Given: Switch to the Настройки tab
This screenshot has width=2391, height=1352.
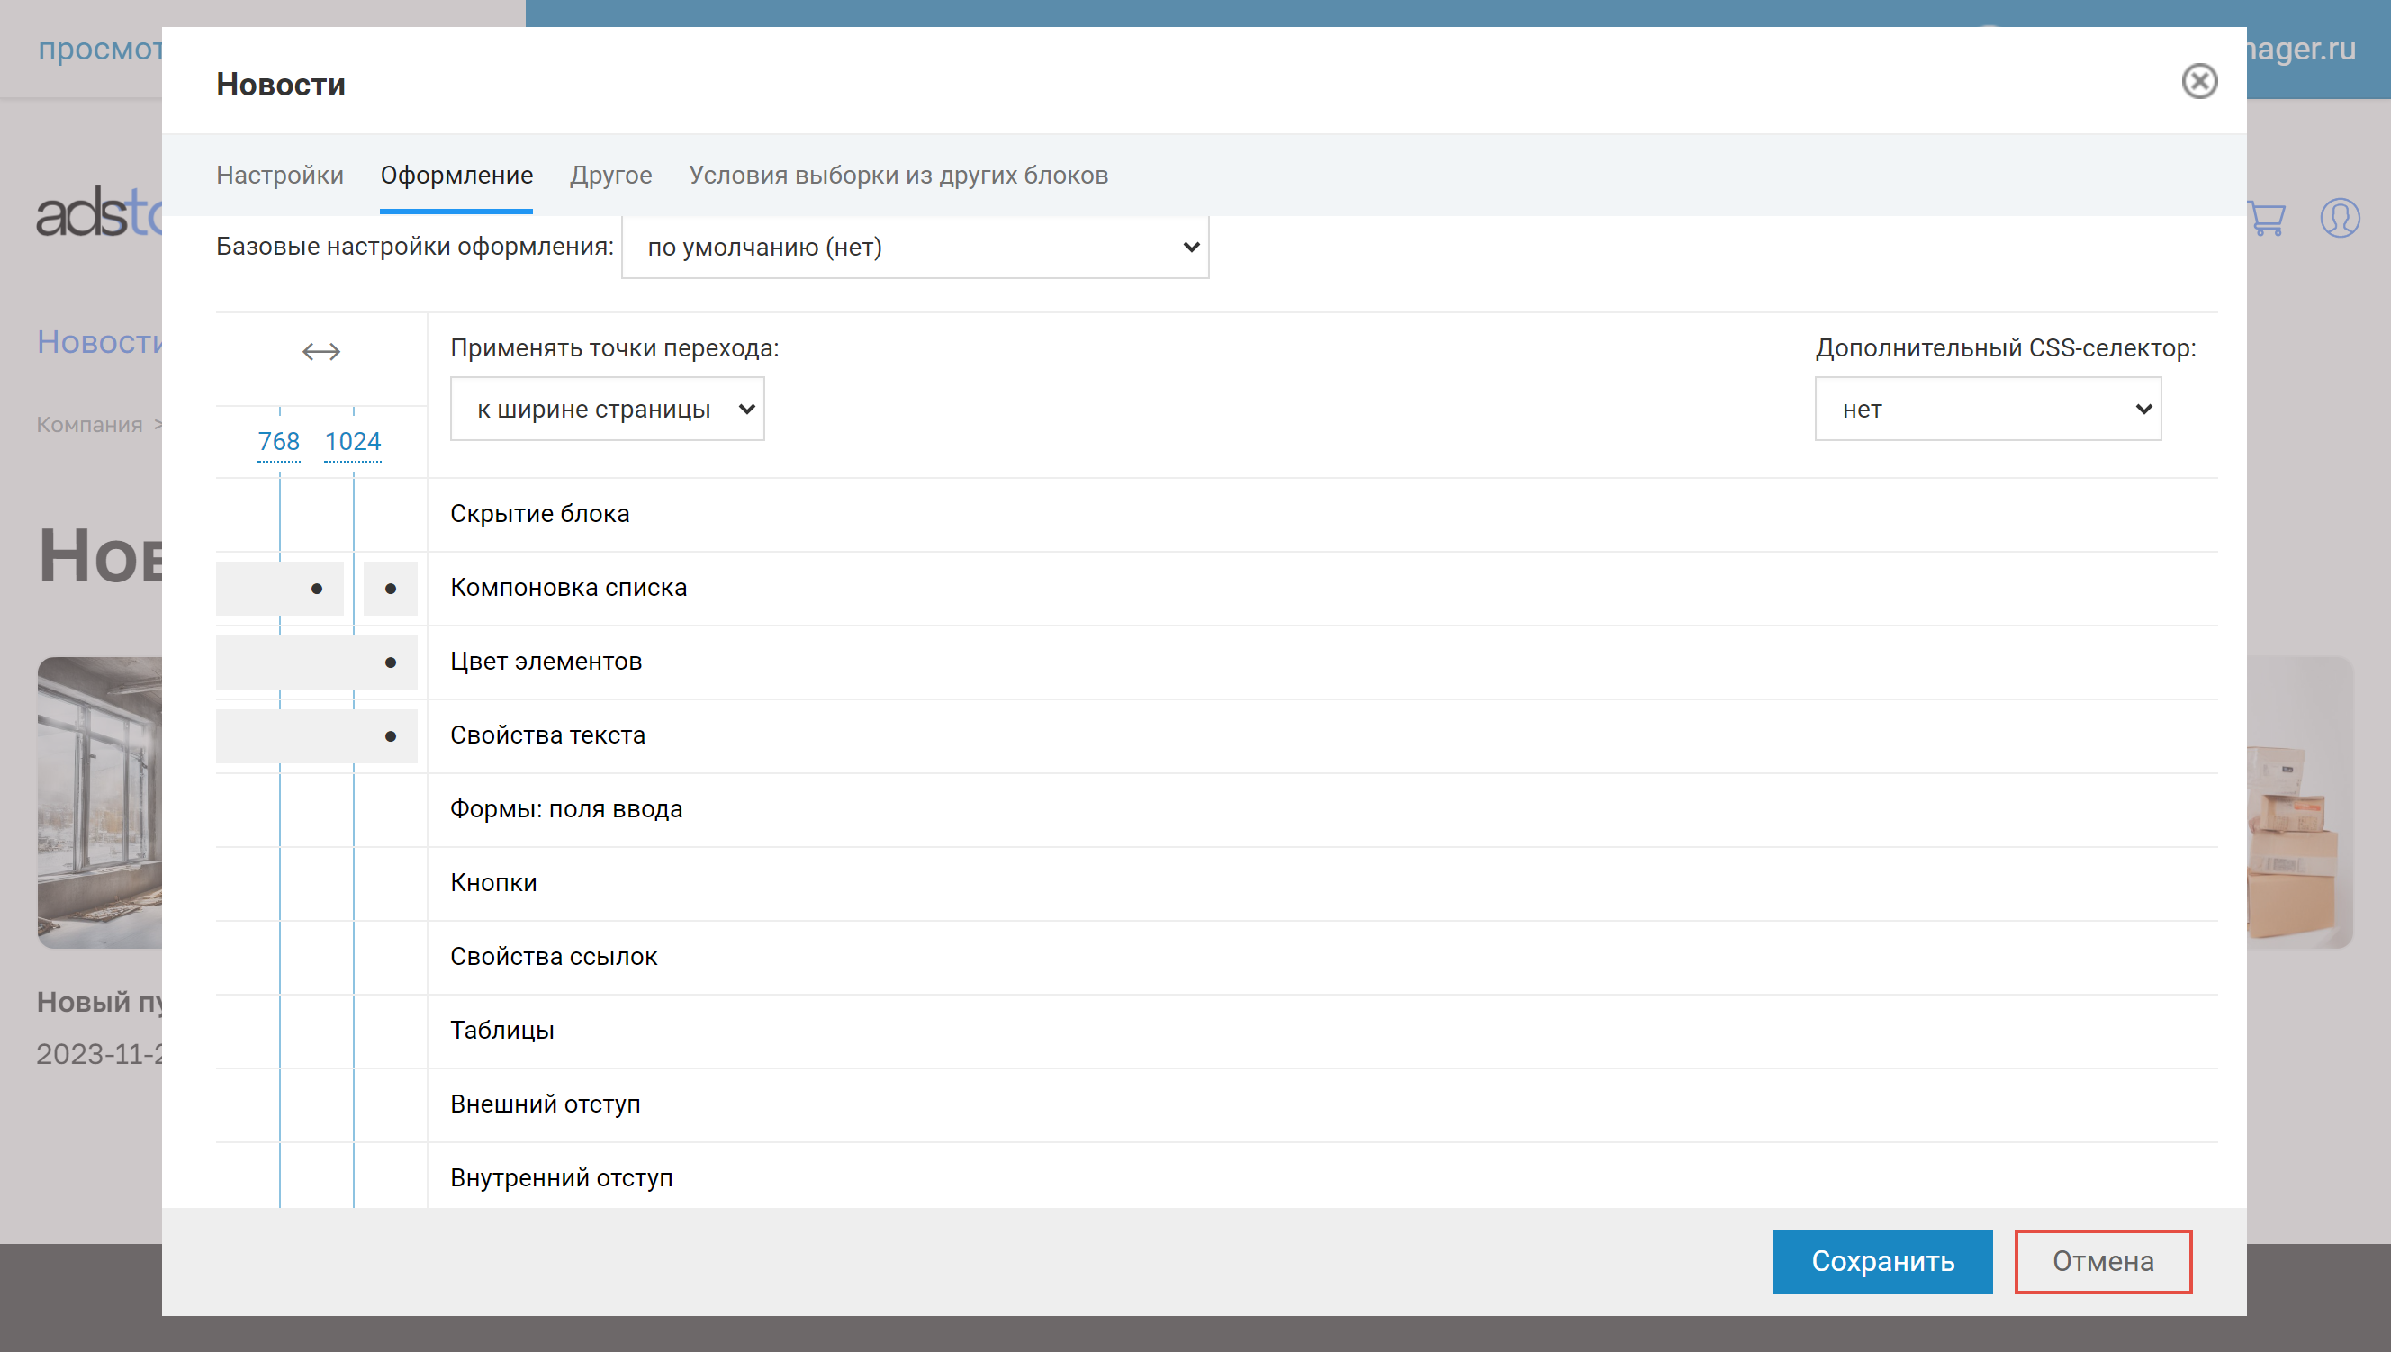Looking at the screenshot, I should point(279,176).
